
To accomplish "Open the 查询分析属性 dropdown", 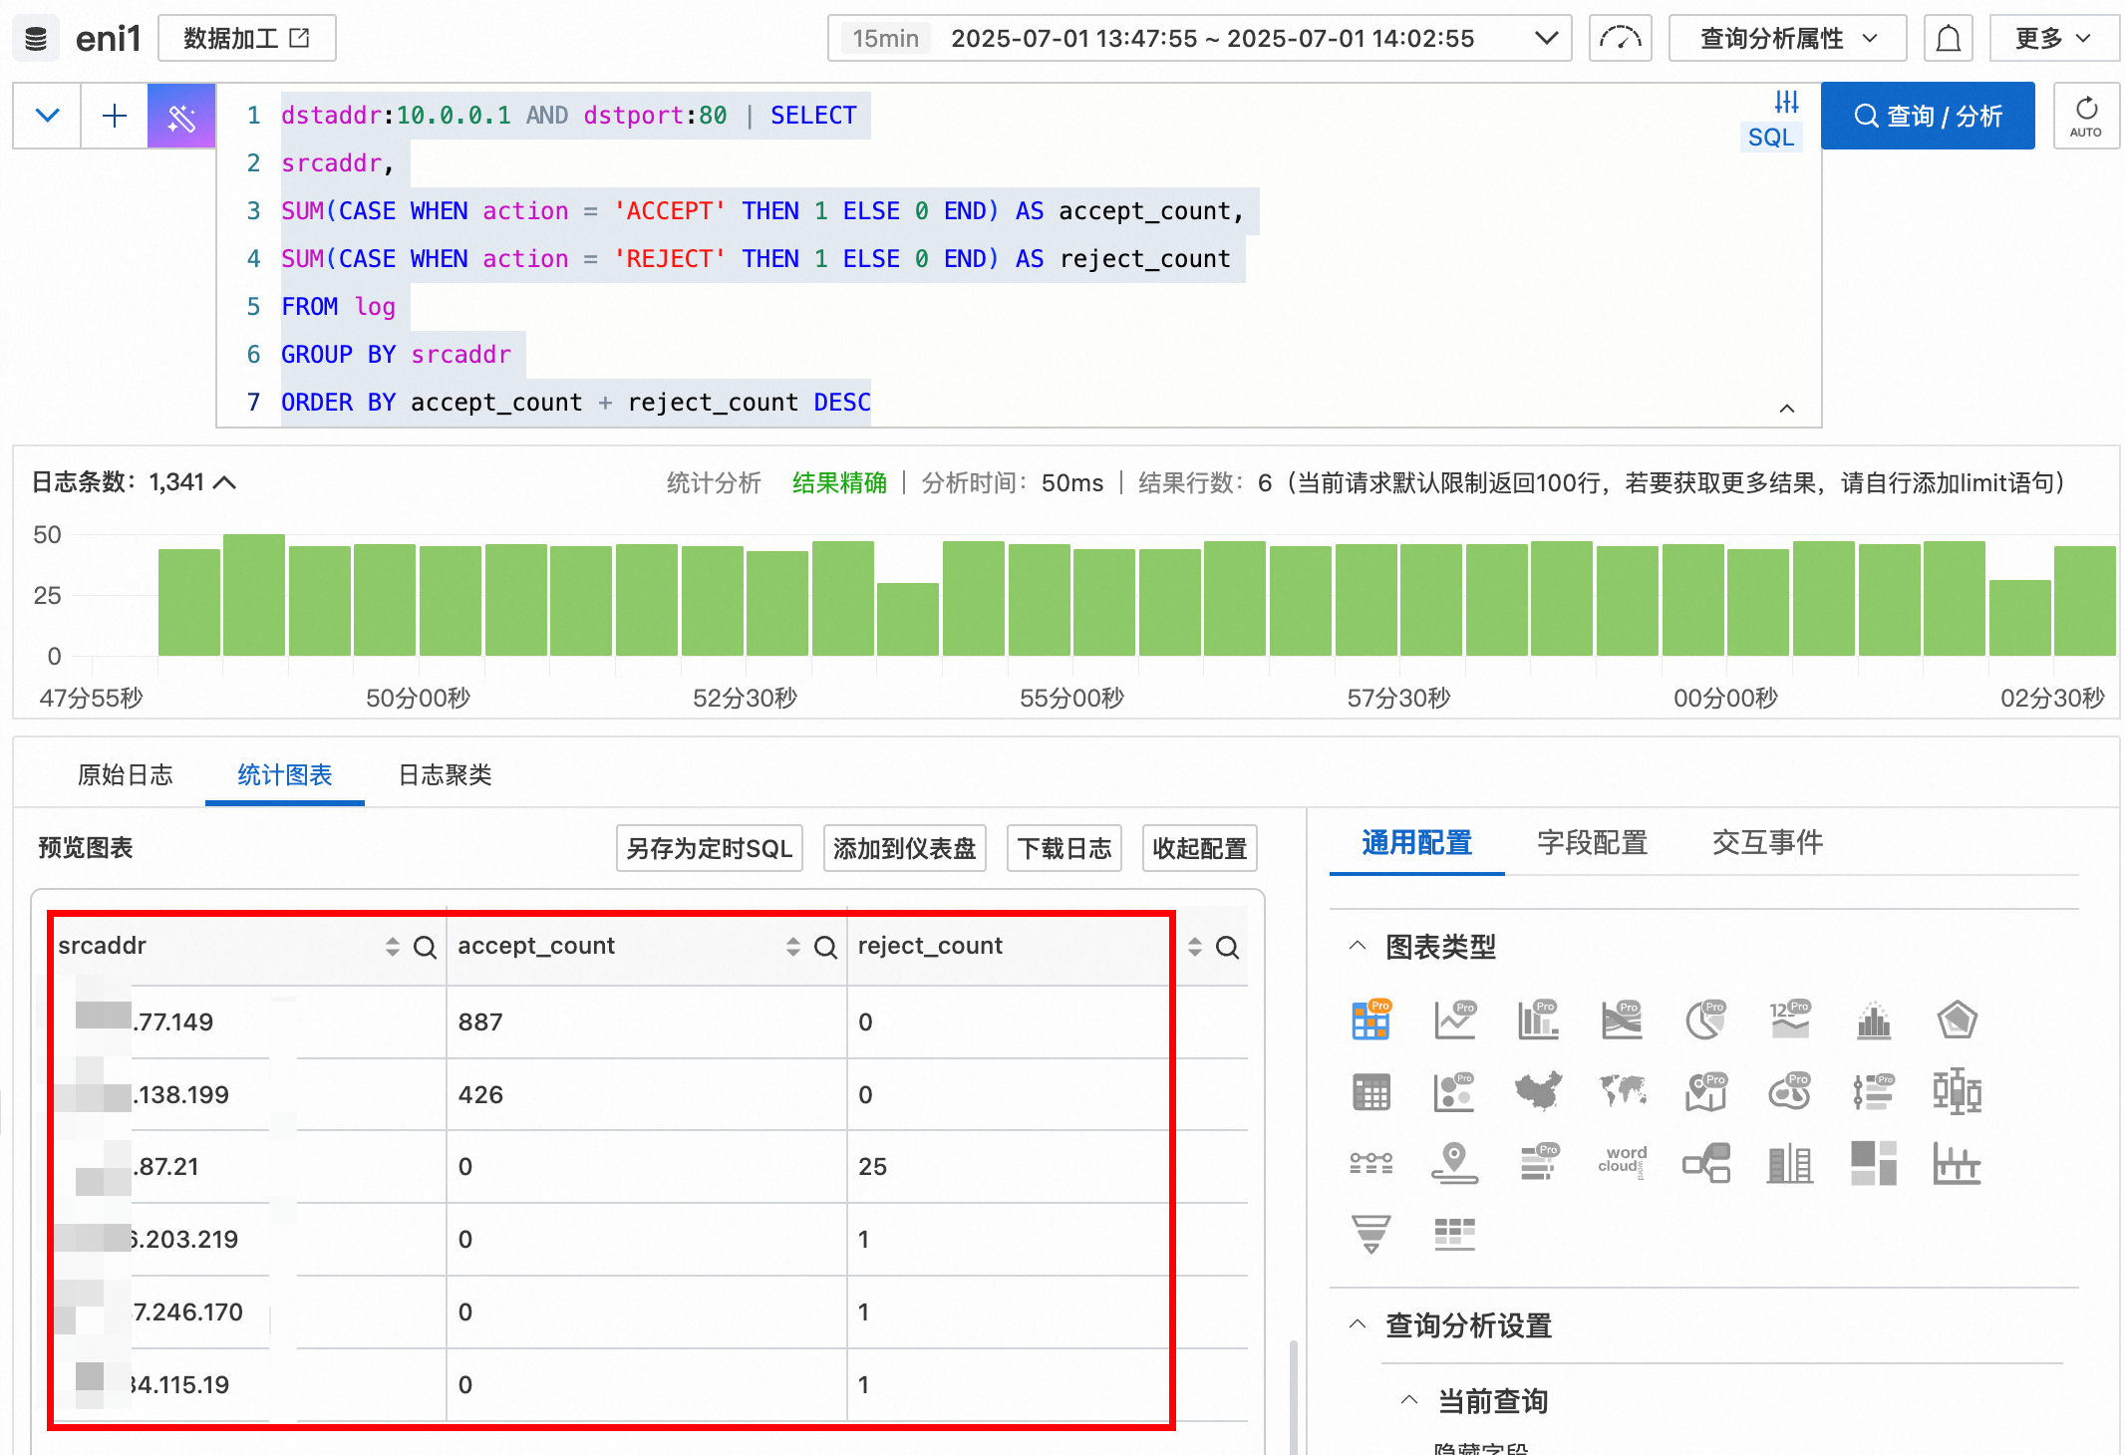I will (x=1787, y=39).
